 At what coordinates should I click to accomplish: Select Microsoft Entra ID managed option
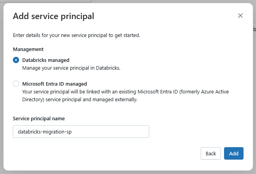(16, 84)
